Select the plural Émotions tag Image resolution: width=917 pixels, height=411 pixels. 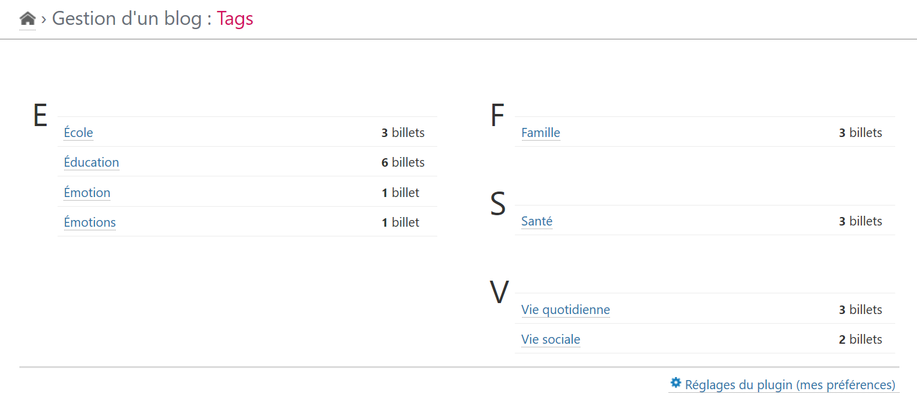click(x=90, y=222)
